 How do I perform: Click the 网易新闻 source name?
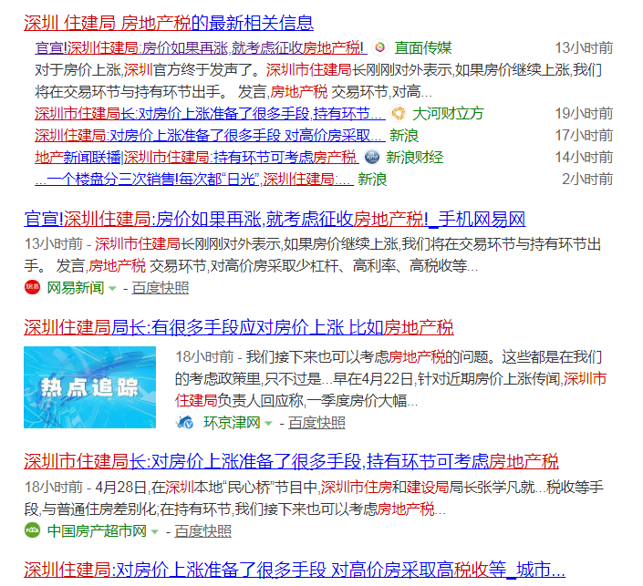click(x=76, y=288)
